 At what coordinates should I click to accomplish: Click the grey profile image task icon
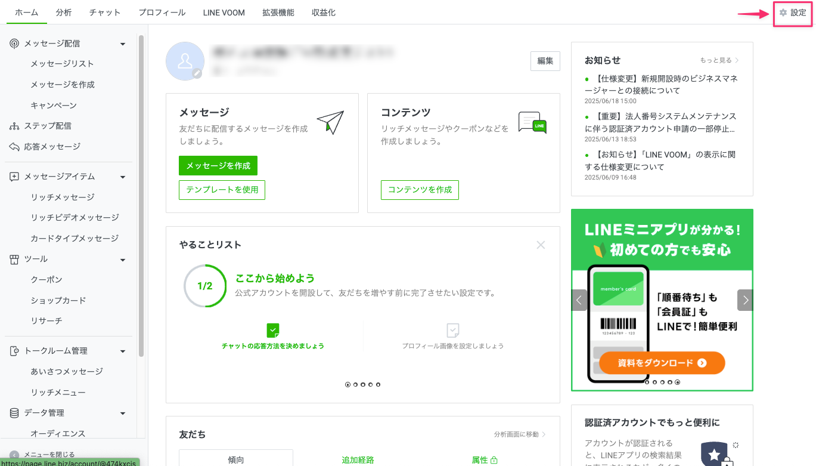[453, 330]
